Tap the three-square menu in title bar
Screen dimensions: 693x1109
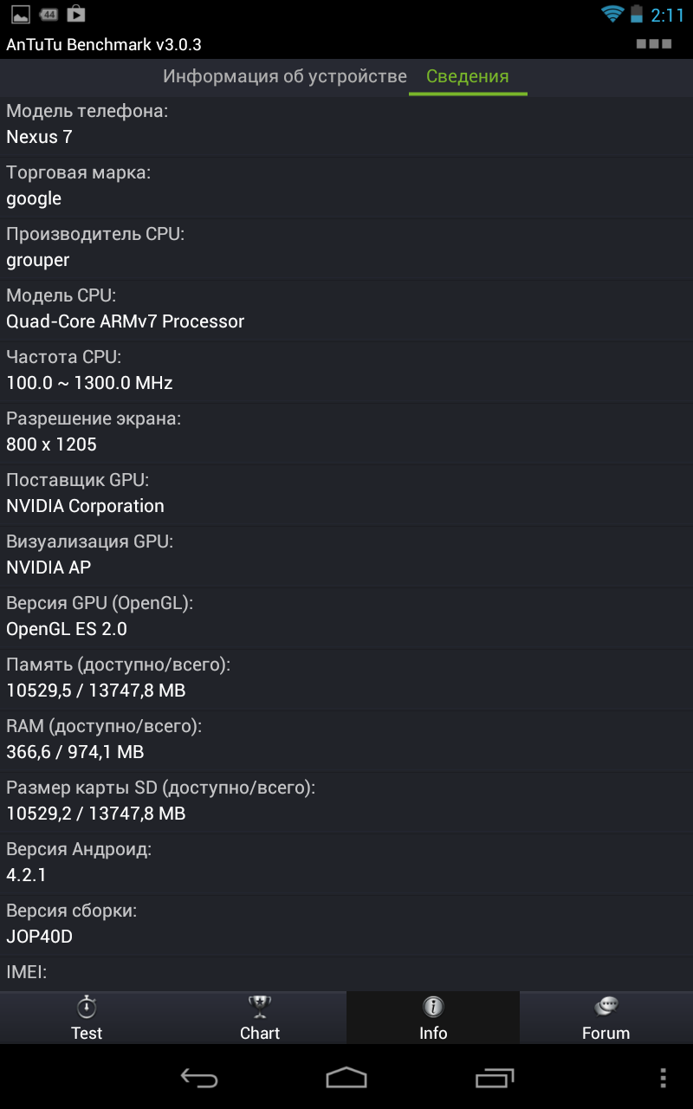click(x=654, y=43)
